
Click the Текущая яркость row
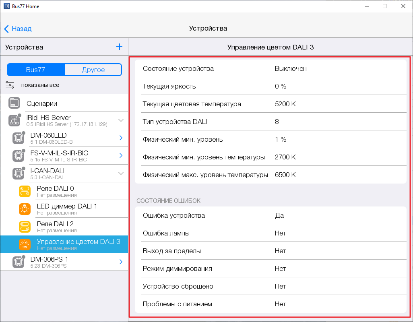coord(271,86)
